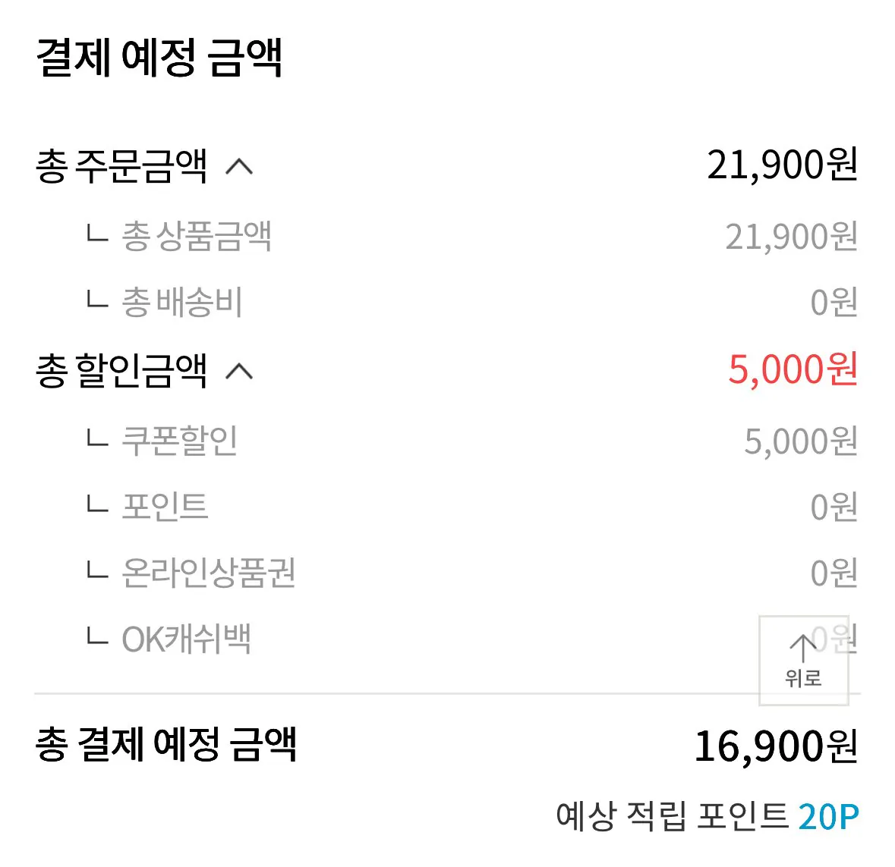Click the 결제 예정 금액 heading
Image resolution: width=895 pixels, height=867 pixels.
[161, 52]
